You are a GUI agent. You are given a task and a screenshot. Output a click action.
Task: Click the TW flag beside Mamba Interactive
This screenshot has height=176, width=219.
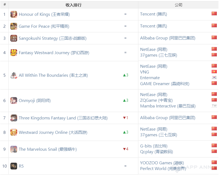pyautogui.click(x=214, y=106)
